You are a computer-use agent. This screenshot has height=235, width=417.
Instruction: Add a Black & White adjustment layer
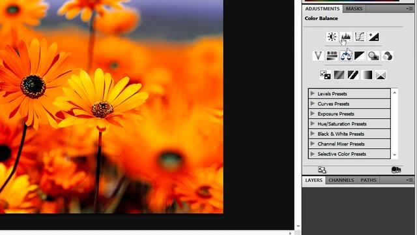[x=360, y=55]
